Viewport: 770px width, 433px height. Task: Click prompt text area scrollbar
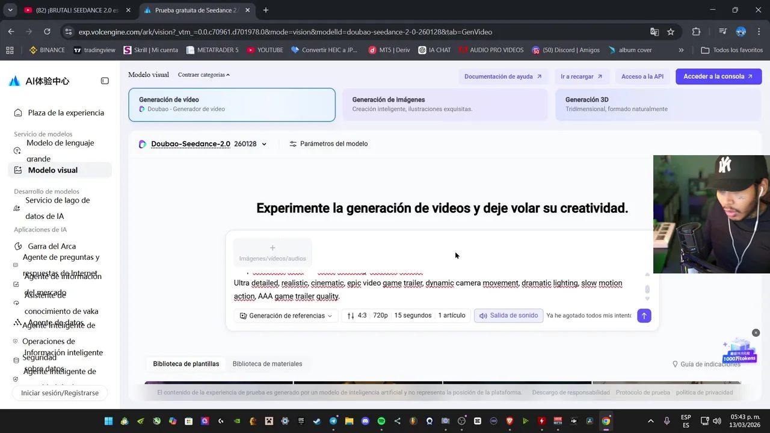(647, 289)
